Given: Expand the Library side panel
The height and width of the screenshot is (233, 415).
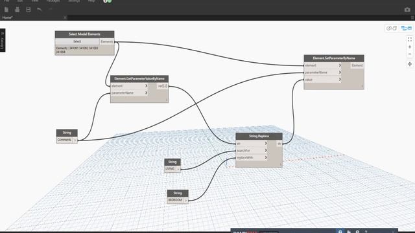Looking at the screenshot, I should point(3,40).
